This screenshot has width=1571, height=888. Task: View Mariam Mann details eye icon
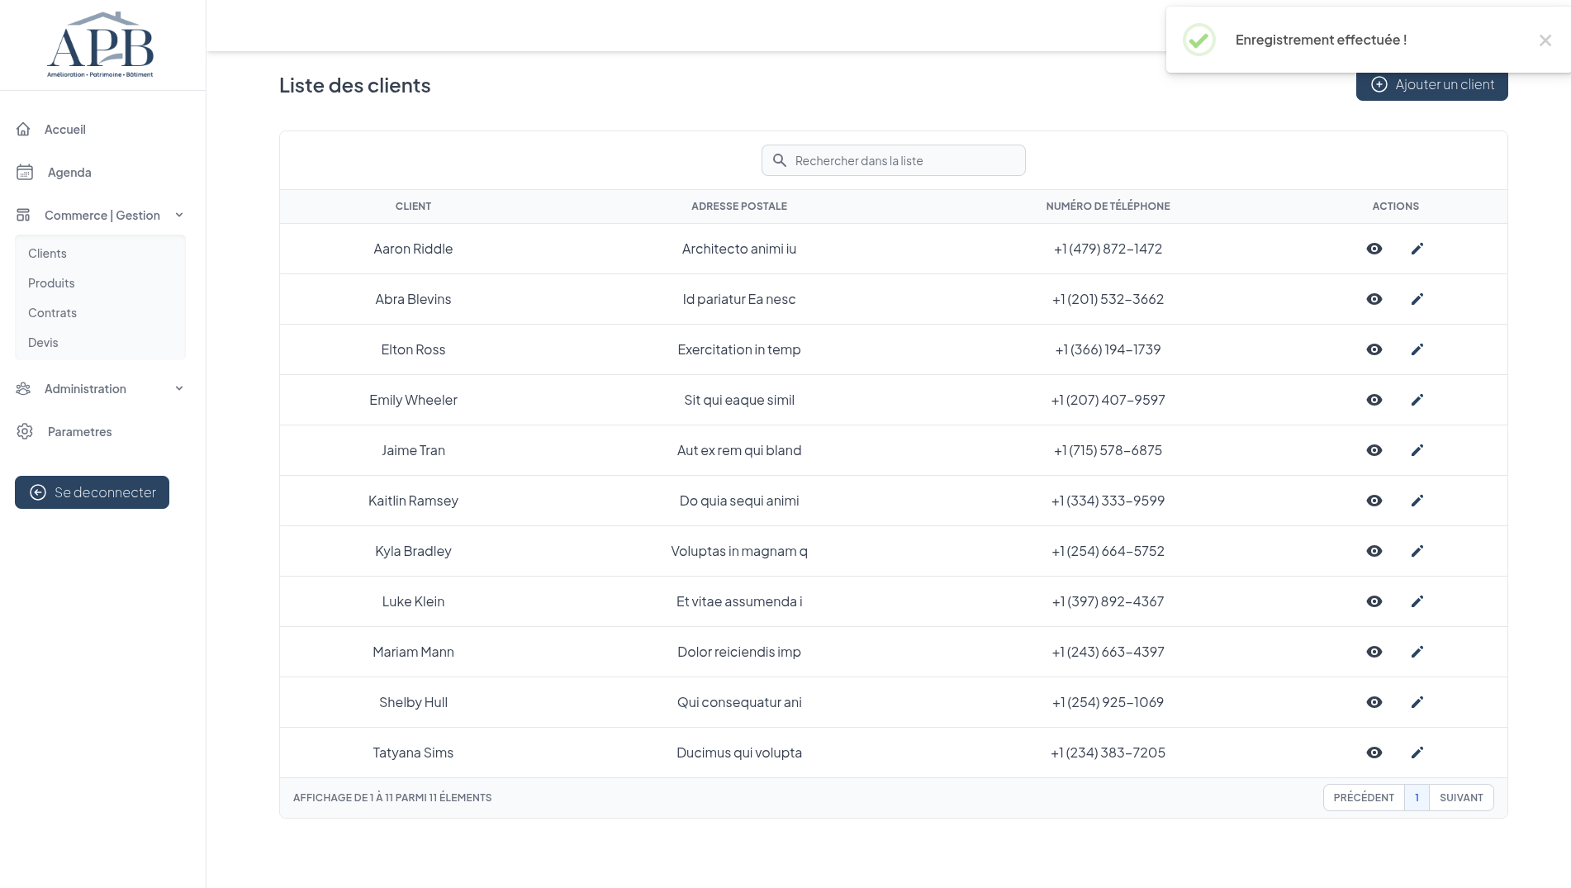[x=1374, y=652]
